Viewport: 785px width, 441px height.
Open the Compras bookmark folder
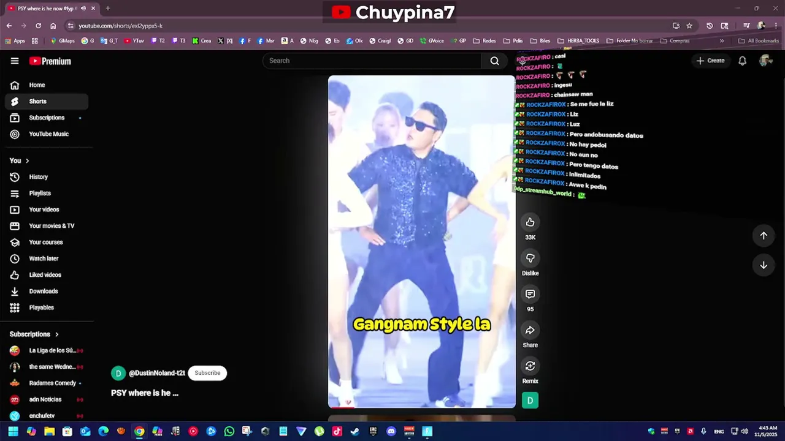(x=675, y=41)
